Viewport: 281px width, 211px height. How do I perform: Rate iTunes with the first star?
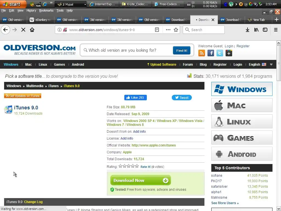[x=120, y=166]
